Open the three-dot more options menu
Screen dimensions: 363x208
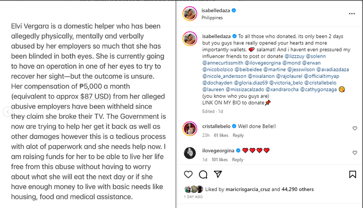tap(352, 14)
